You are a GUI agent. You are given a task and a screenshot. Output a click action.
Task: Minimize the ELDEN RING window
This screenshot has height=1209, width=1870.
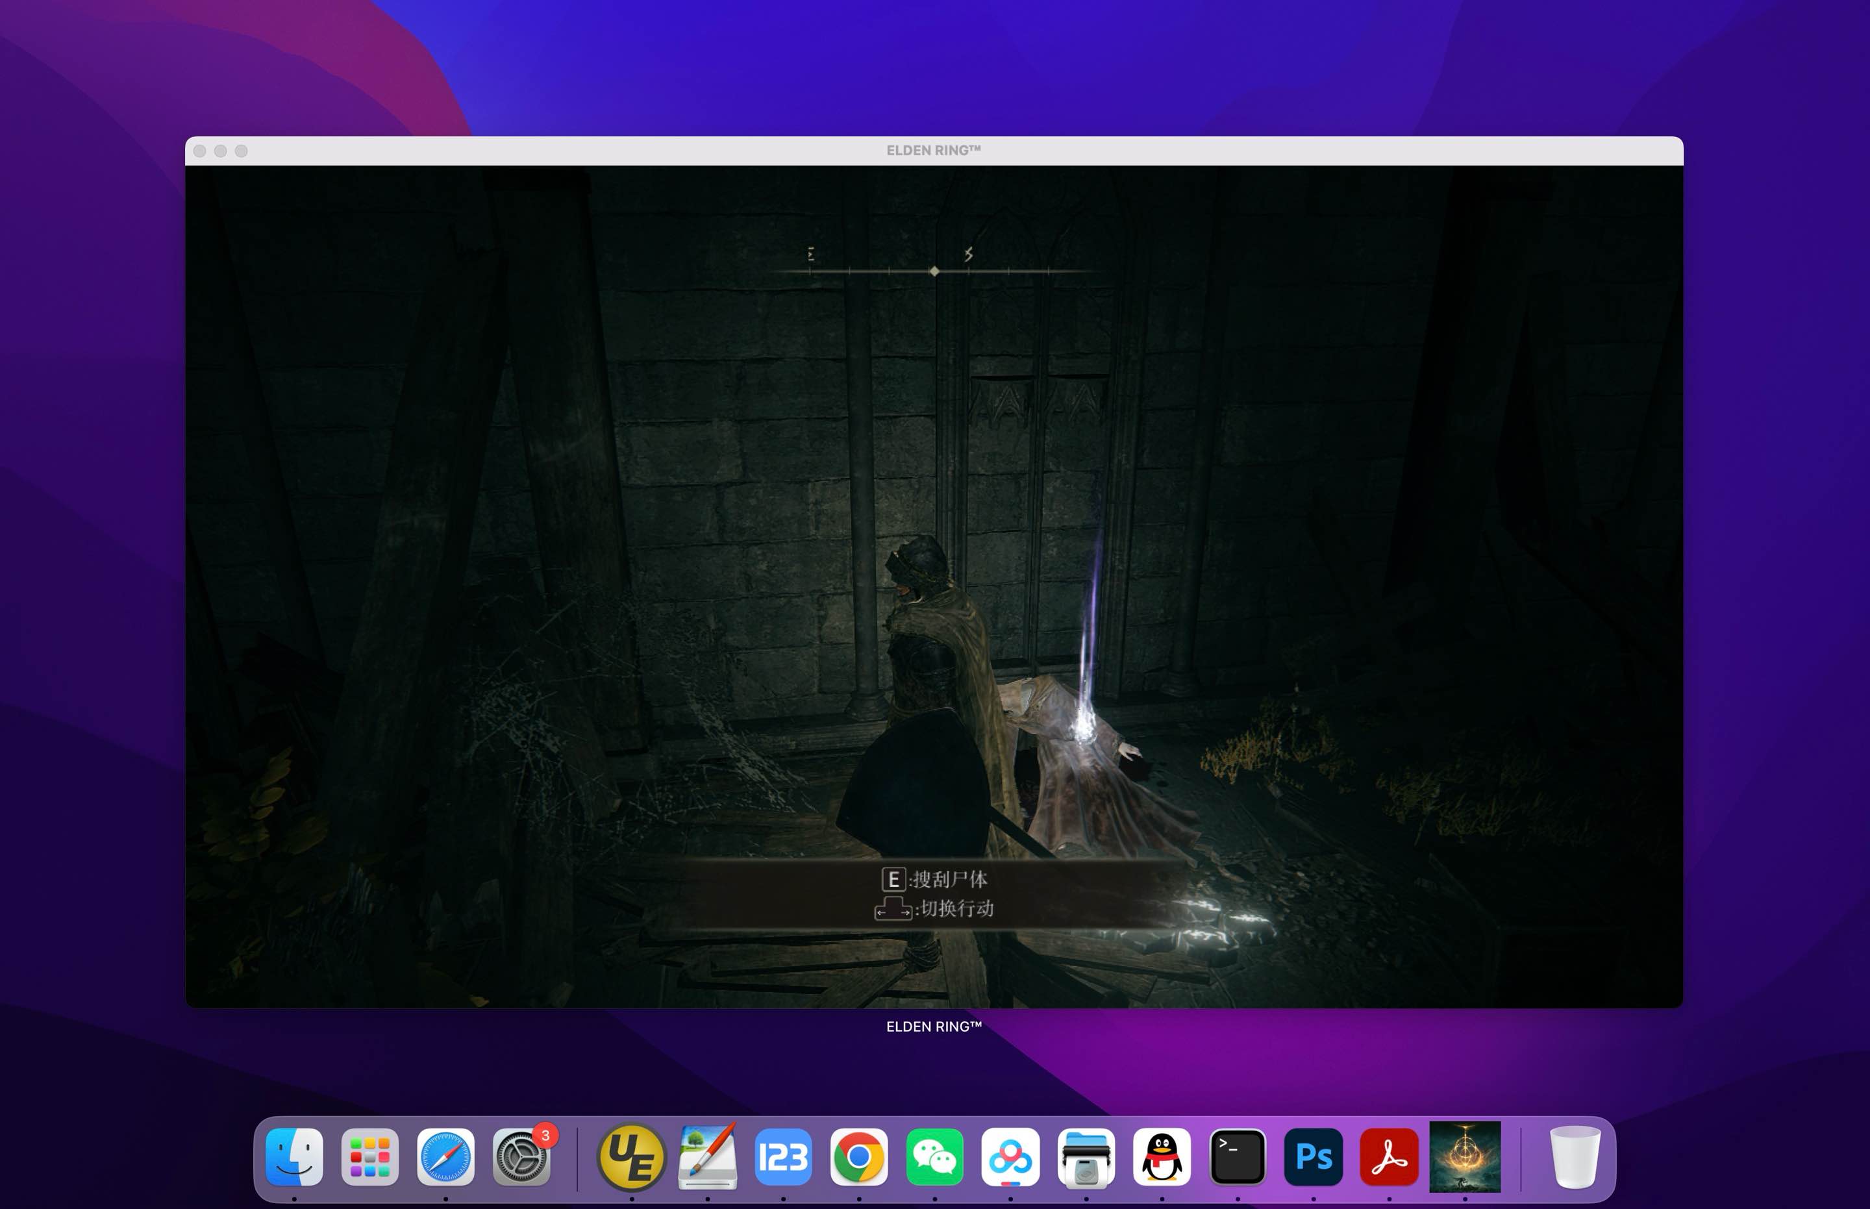tap(221, 151)
